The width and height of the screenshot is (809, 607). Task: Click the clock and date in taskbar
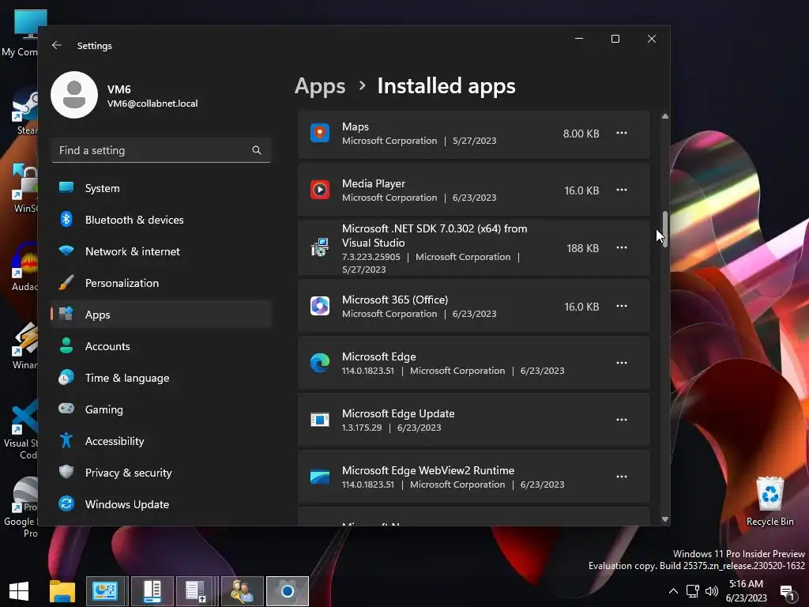click(746, 591)
